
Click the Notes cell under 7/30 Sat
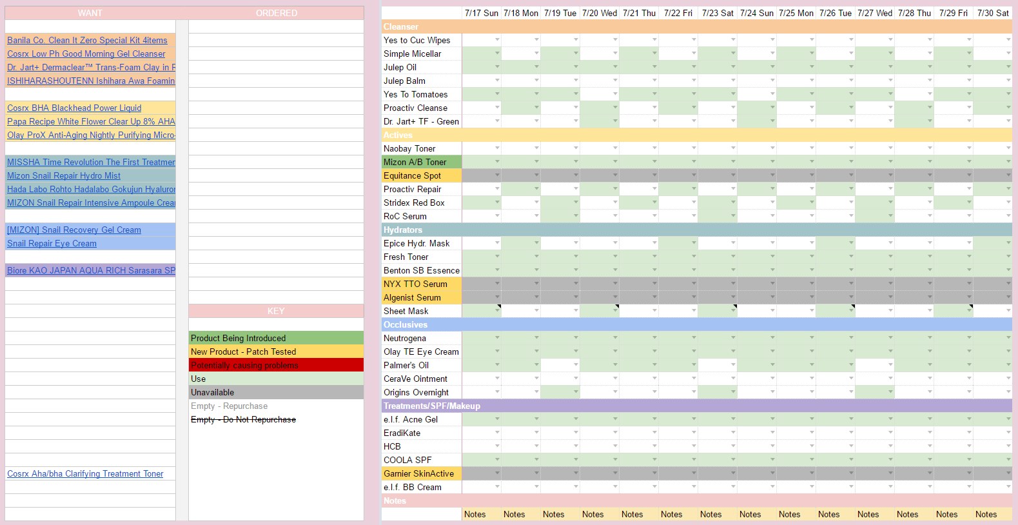[x=993, y=514]
